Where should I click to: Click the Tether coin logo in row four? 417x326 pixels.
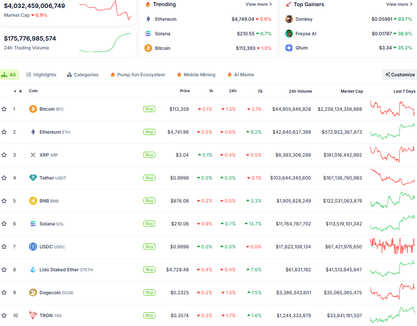pos(33,178)
